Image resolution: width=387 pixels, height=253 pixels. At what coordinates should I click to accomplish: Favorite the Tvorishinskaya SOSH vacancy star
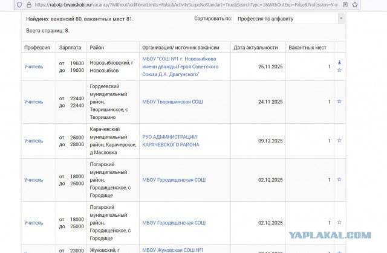point(339,101)
